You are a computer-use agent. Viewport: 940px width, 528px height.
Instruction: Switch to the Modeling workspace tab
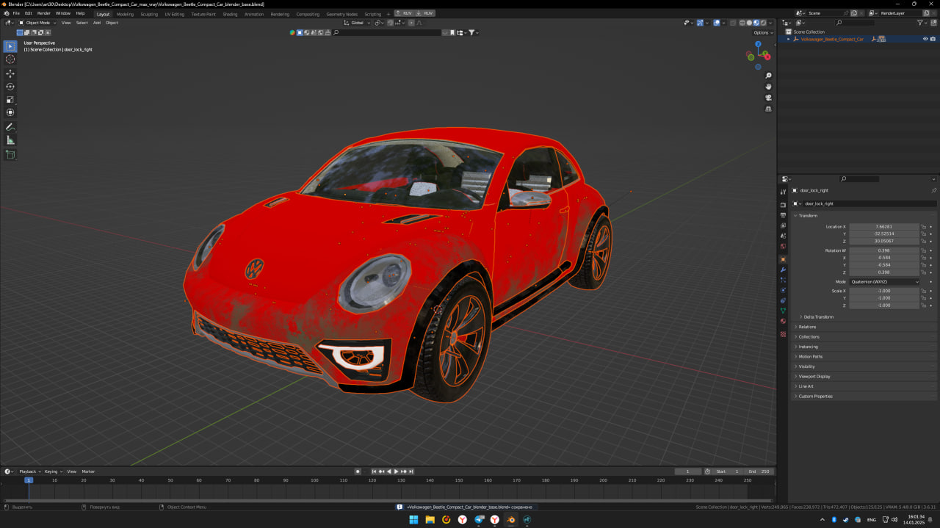[x=125, y=14]
